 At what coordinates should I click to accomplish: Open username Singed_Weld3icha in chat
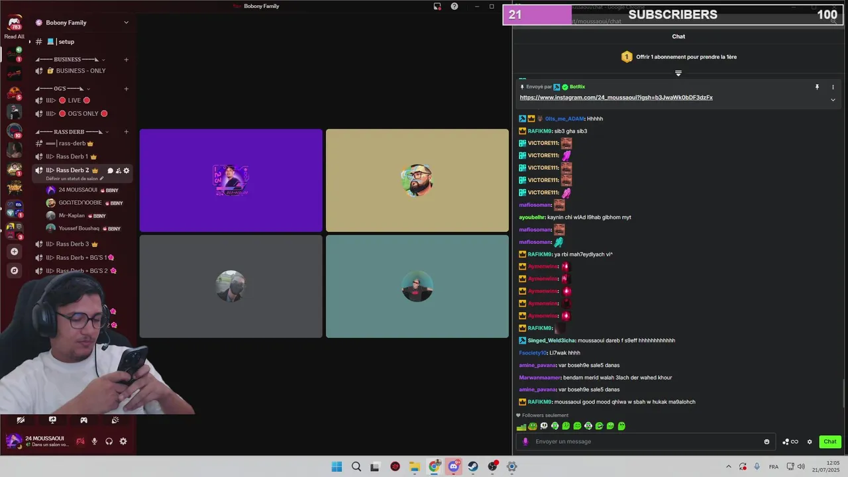click(551, 341)
